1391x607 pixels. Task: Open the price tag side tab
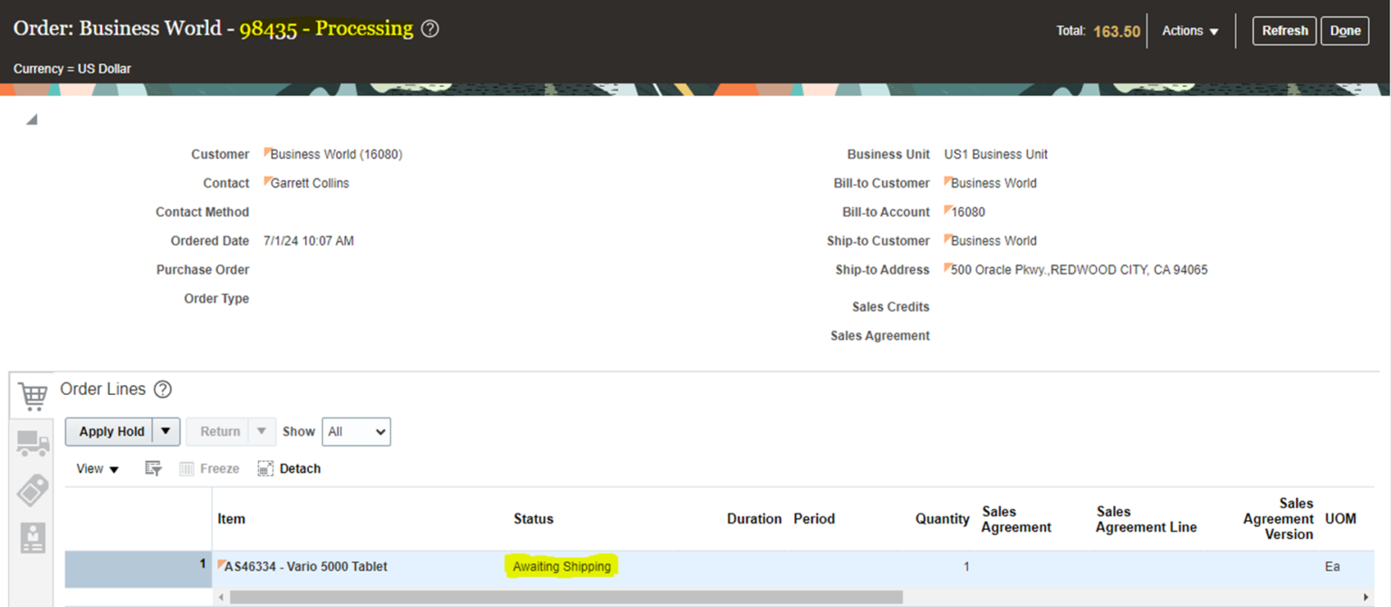coord(33,490)
